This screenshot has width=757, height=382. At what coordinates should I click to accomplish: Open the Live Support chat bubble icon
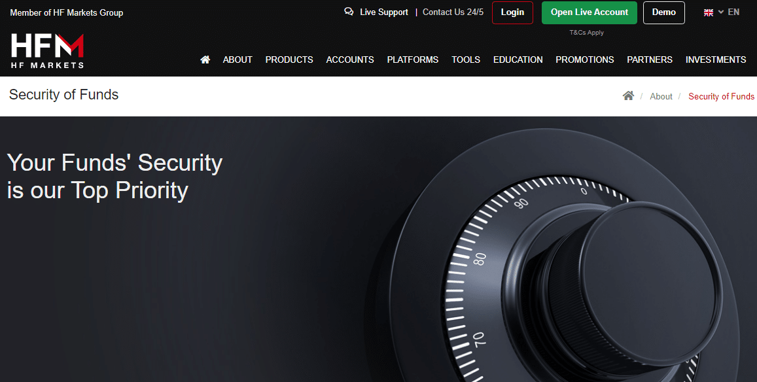[349, 12]
